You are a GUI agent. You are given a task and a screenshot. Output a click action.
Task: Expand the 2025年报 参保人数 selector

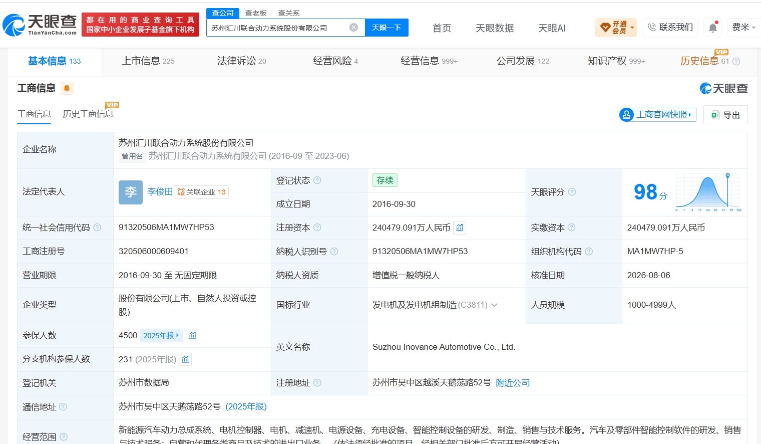(x=161, y=335)
